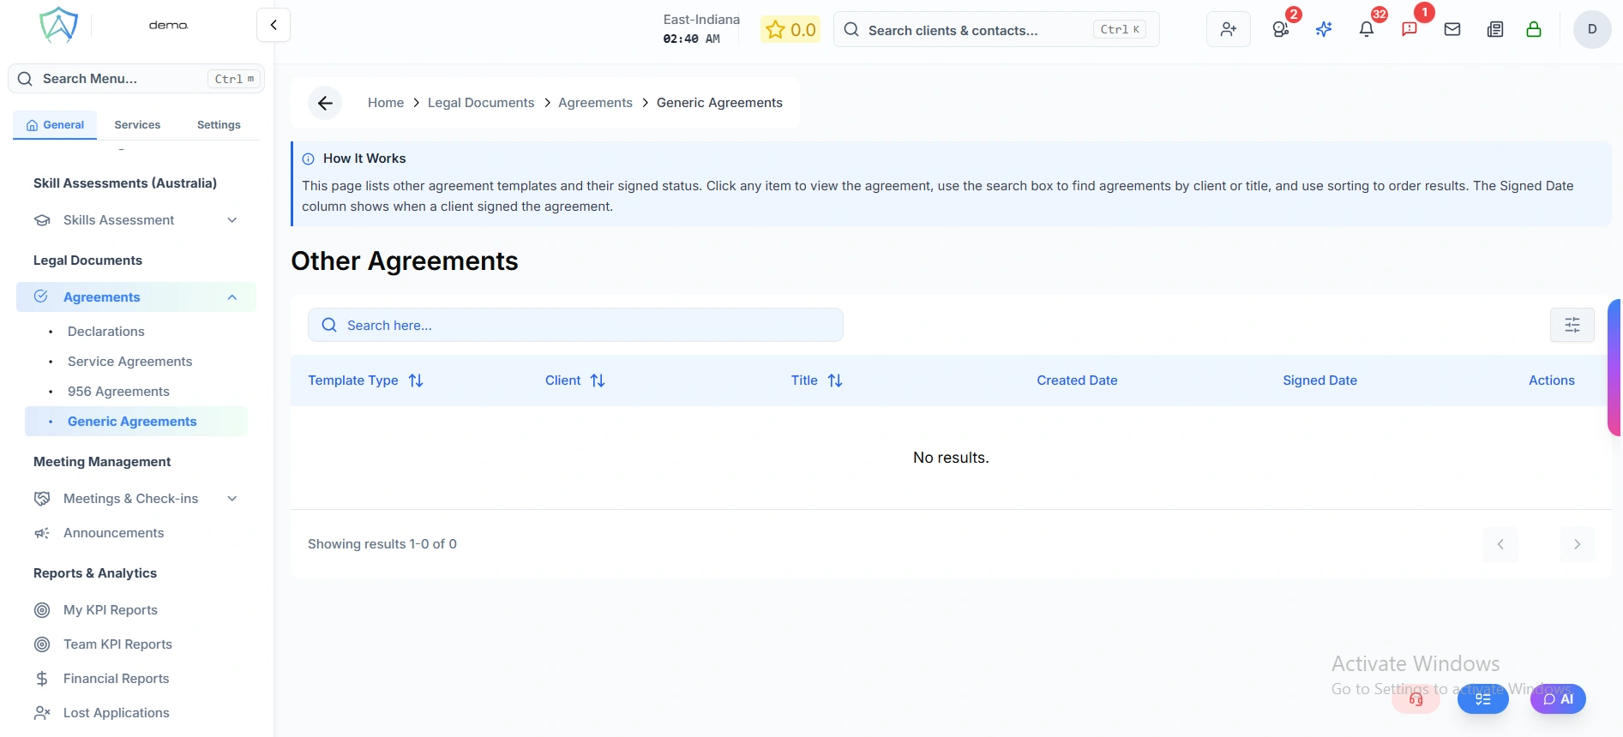Click the purple AI chat button
The width and height of the screenshot is (1623, 737).
coord(1558,699)
